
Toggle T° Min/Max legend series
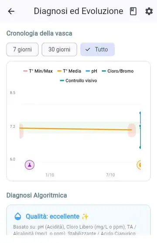pos(38,71)
